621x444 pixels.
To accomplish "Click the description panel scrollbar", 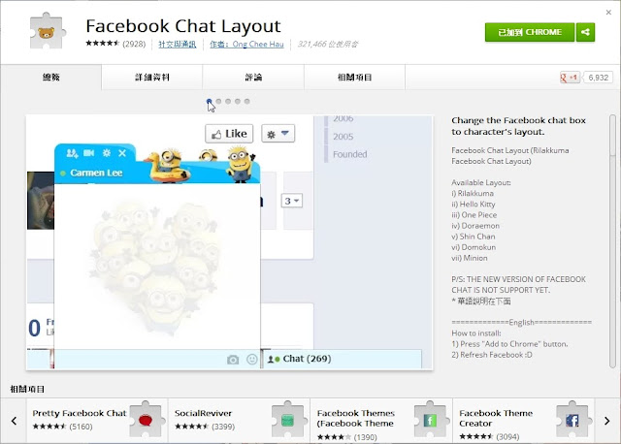I will point(612,241).
